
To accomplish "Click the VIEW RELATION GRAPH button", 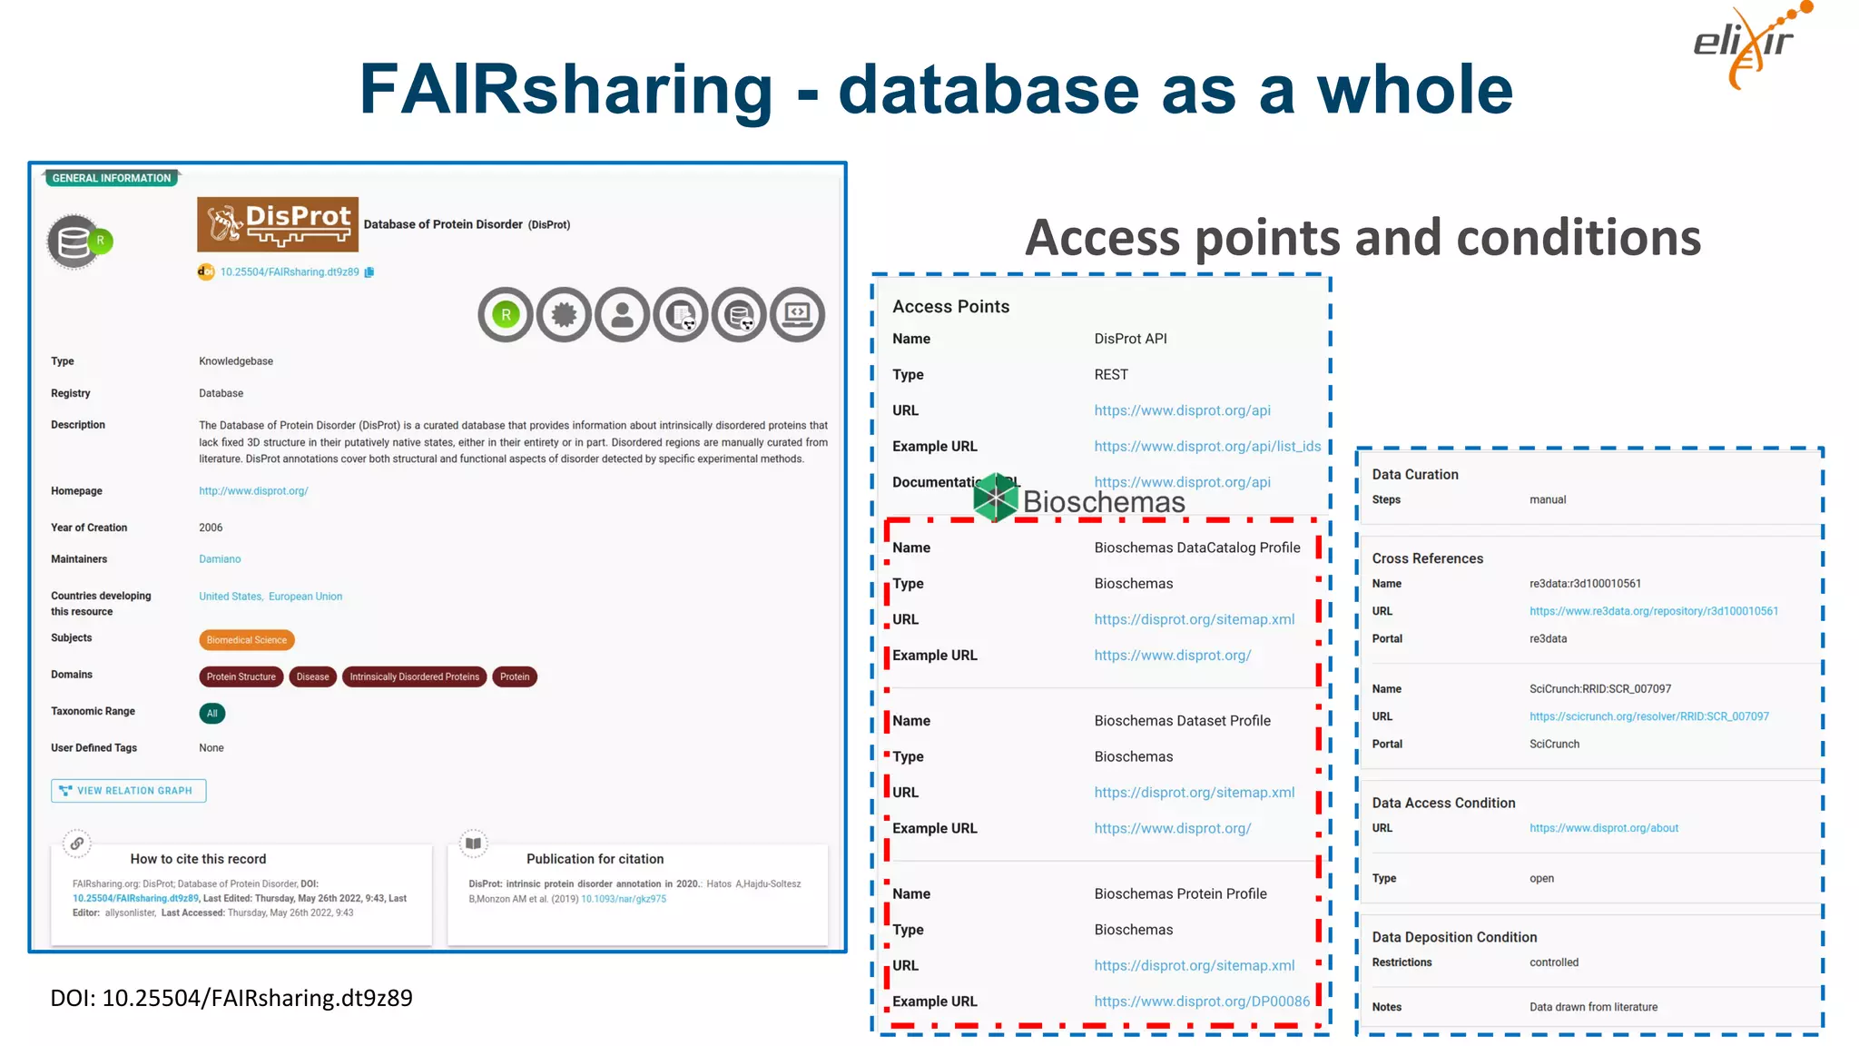I will 129,791.
